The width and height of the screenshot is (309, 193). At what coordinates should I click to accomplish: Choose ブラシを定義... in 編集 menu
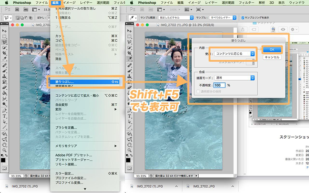pyautogui.click(x=85, y=128)
